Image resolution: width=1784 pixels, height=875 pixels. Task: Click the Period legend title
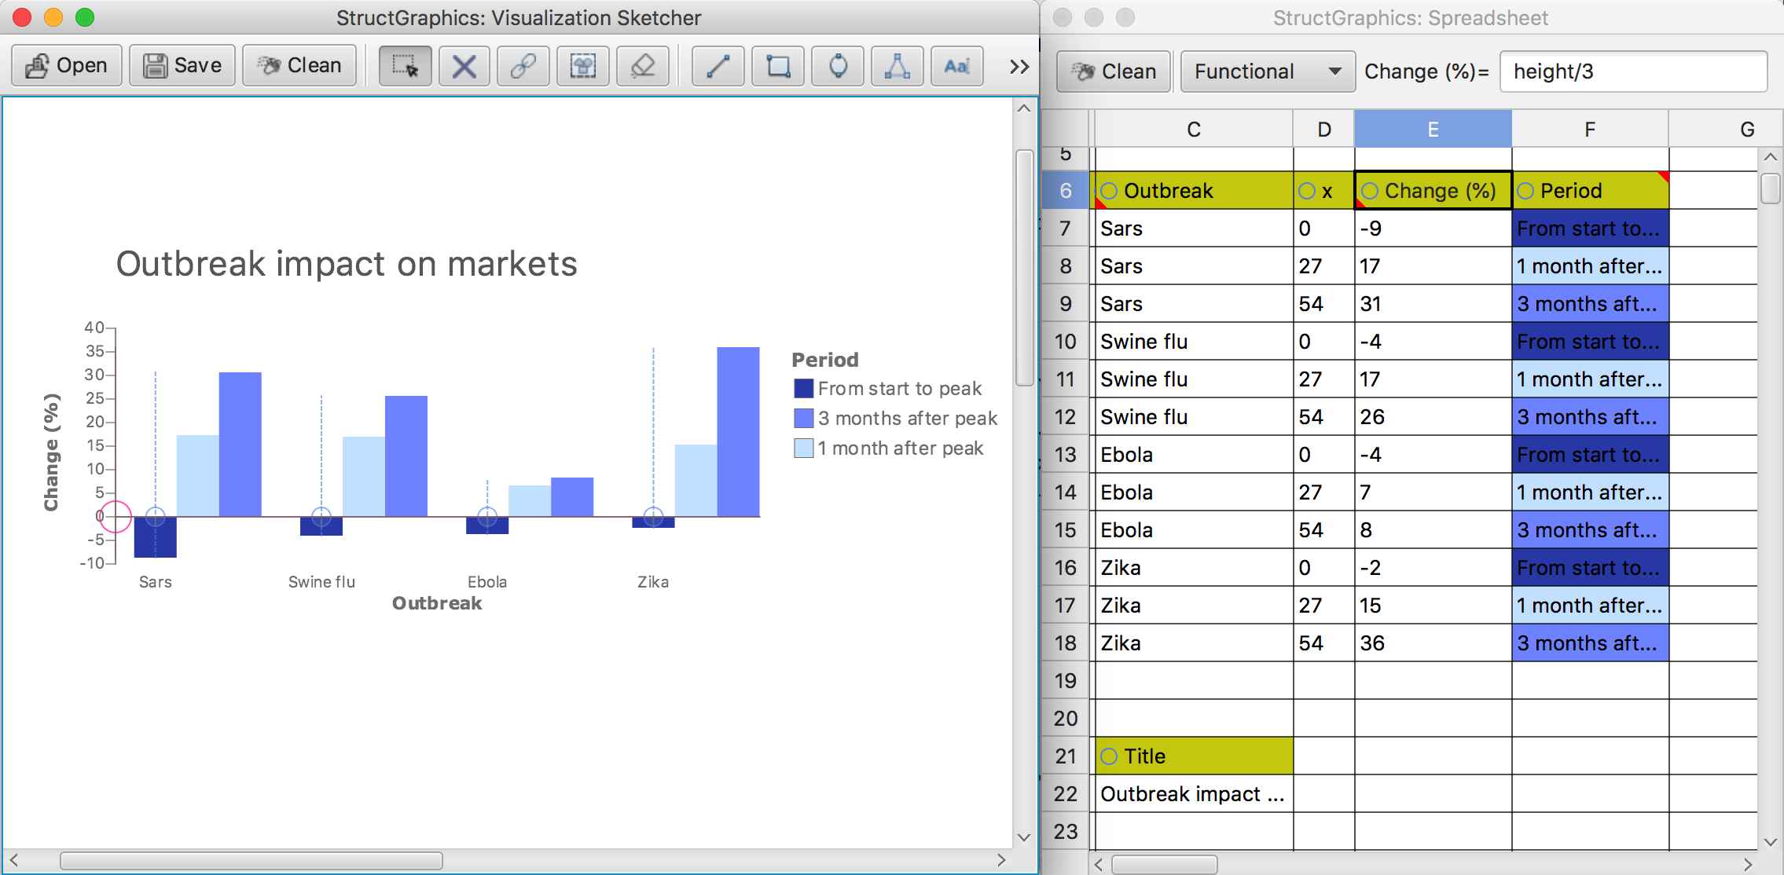point(825,360)
